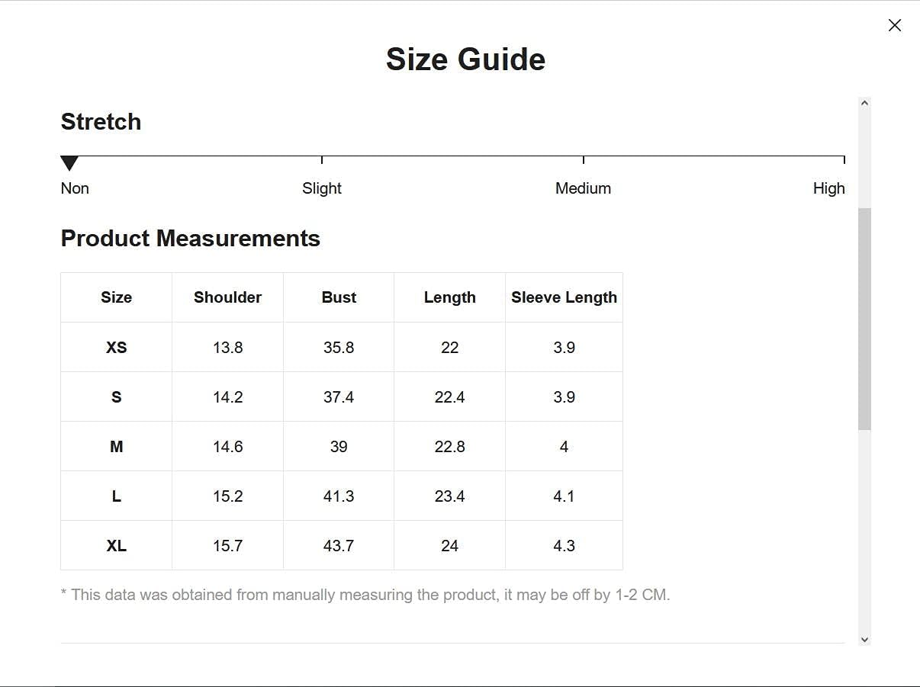This screenshot has width=920, height=687.
Task: Click the L bust value 41.3
Action: 339,496
